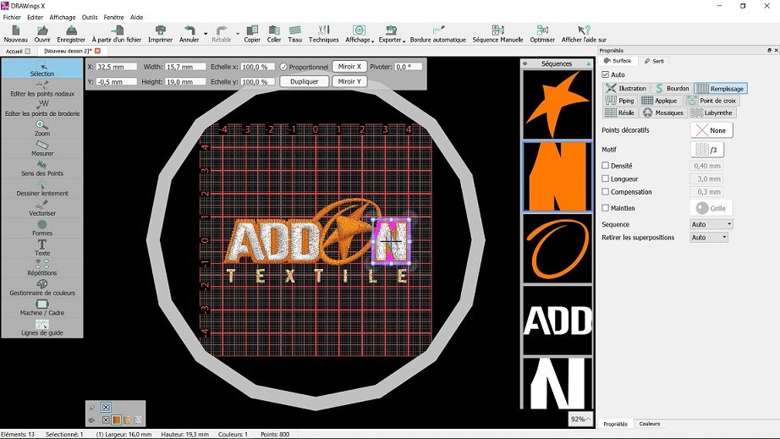Open Retirer les superpositions dropdown
Image resolution: width=780 pixels, height=439 pixels.
709,238
